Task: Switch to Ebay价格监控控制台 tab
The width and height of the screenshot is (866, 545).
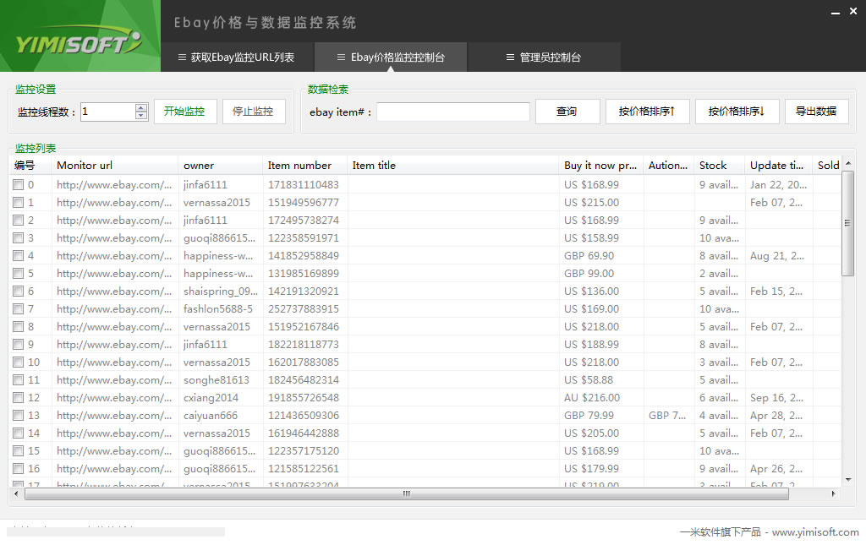Action: click(391, 57)
